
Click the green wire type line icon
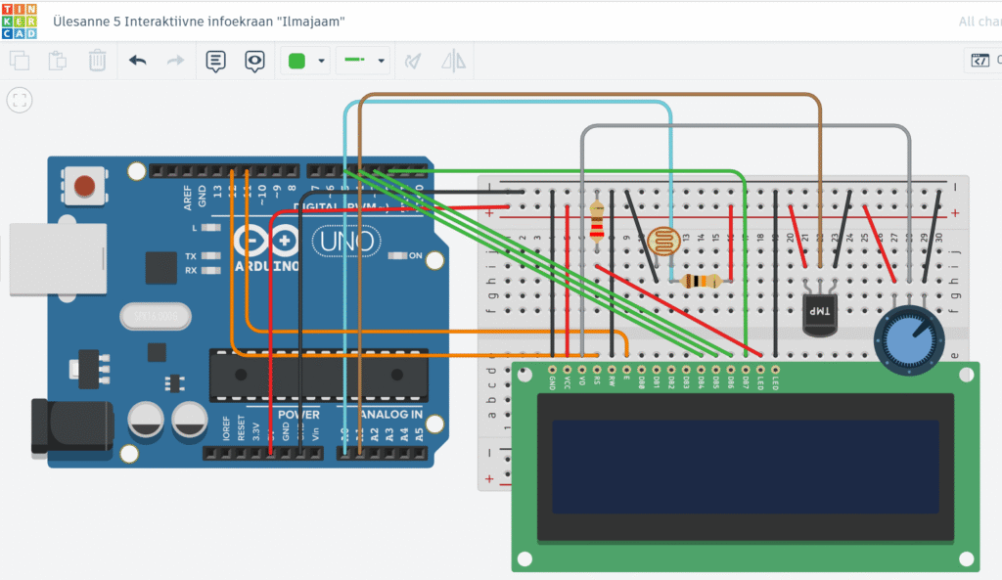point(354,60)
